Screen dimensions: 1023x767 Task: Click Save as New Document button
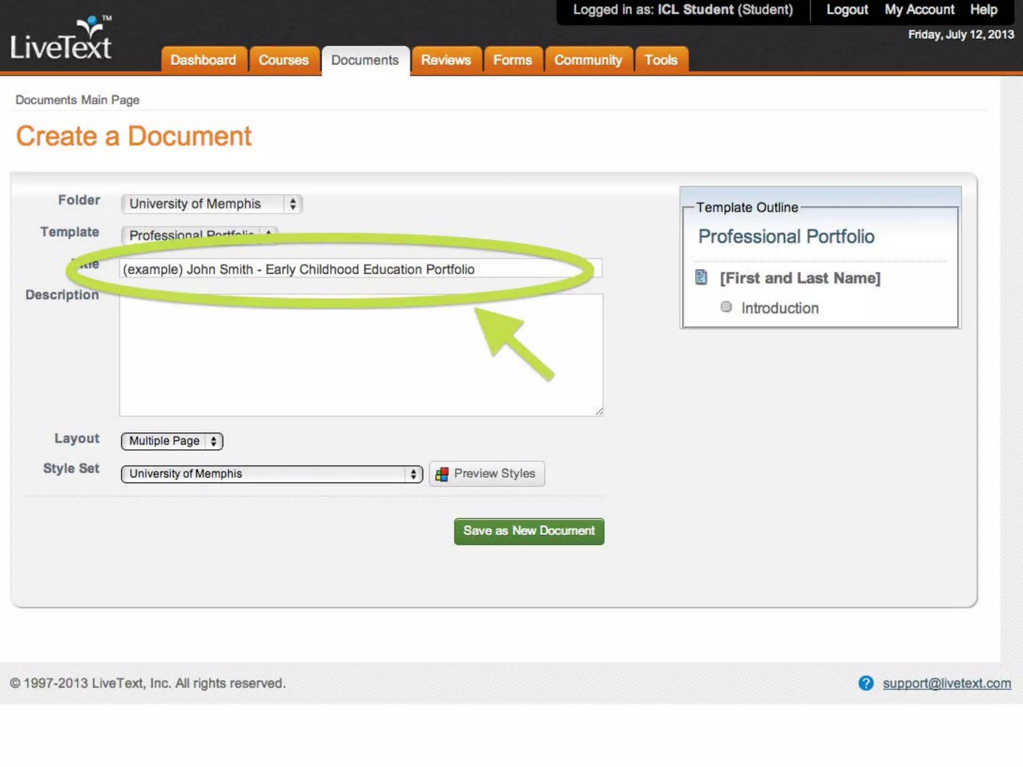[x=529, y=531]
